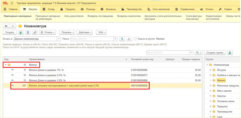Open Документы учета дополнительных расходов link

[x=163, y=17]
